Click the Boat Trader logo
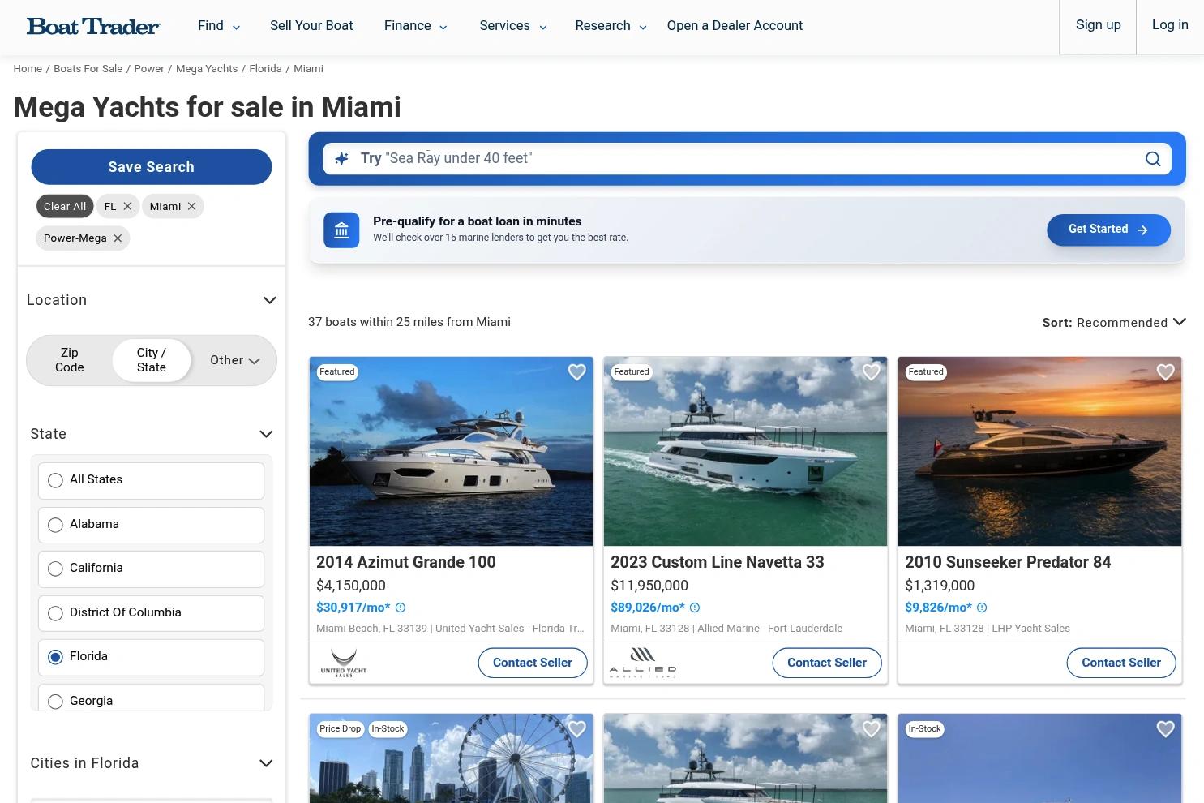 tap(93, 26)
